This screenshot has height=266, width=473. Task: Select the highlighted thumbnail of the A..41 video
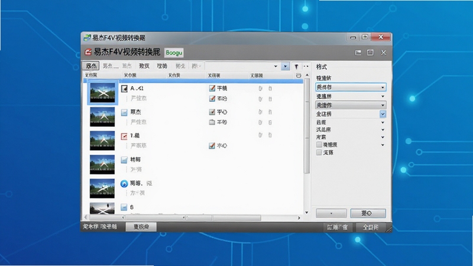[x=102, y=93]
